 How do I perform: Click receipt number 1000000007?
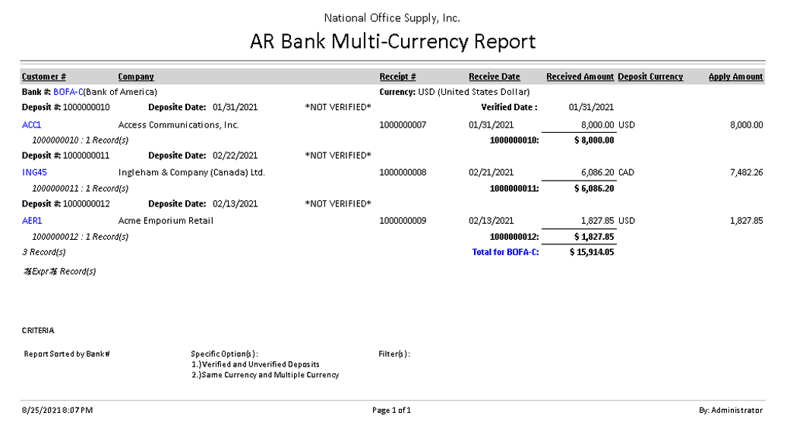(403, 124)
